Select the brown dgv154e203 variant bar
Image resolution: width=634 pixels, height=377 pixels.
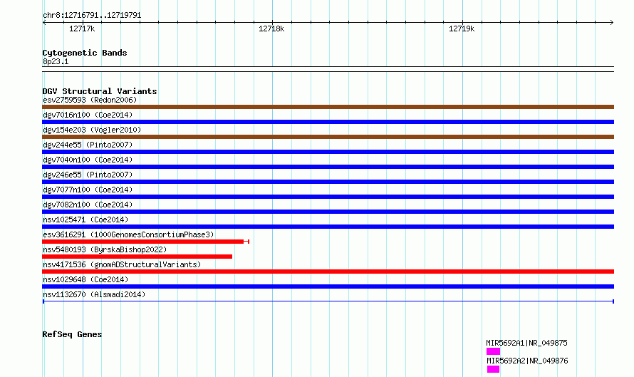click(328, 137)
